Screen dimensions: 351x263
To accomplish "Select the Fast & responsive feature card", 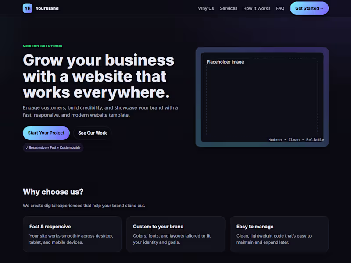I will pyautogui.click(x=72, y=234).
